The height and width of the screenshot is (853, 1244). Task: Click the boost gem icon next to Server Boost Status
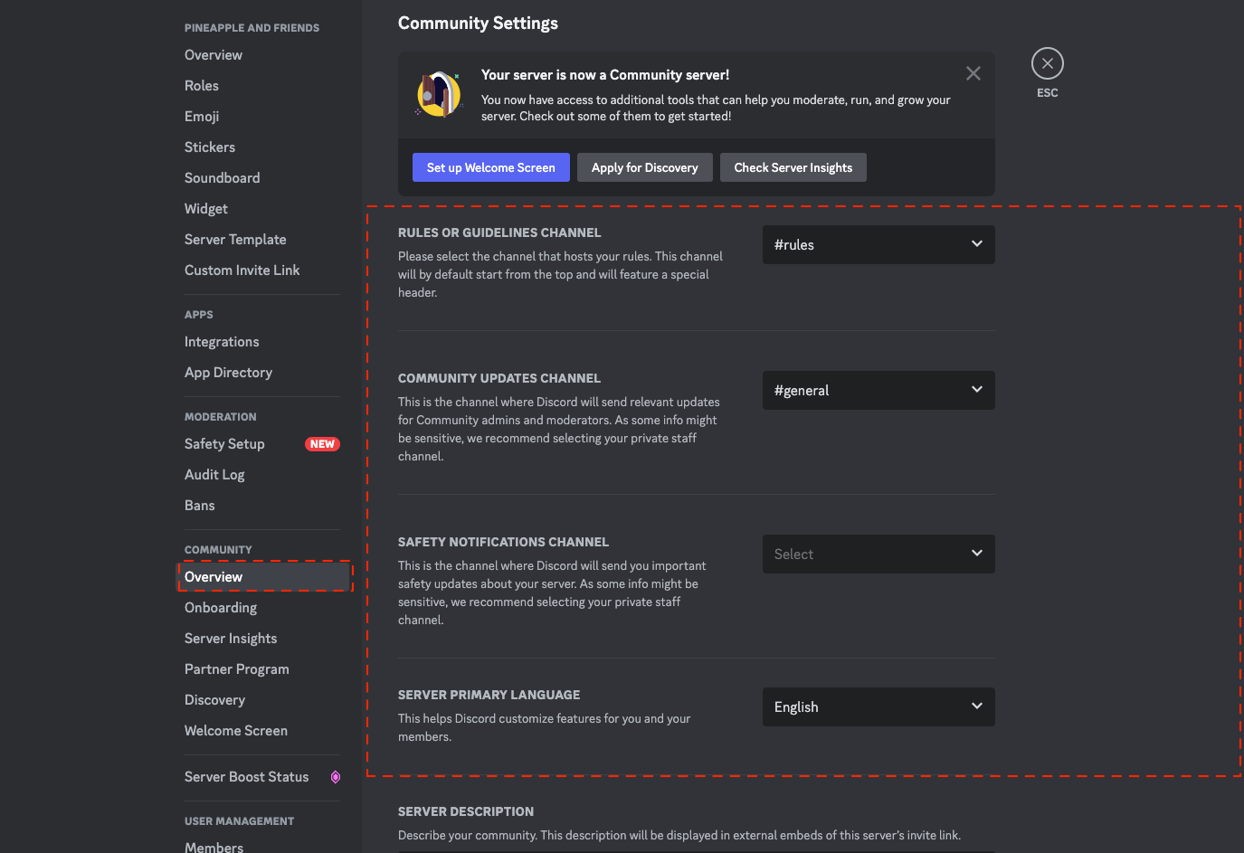pyautogui.click(x=336, y=777)
